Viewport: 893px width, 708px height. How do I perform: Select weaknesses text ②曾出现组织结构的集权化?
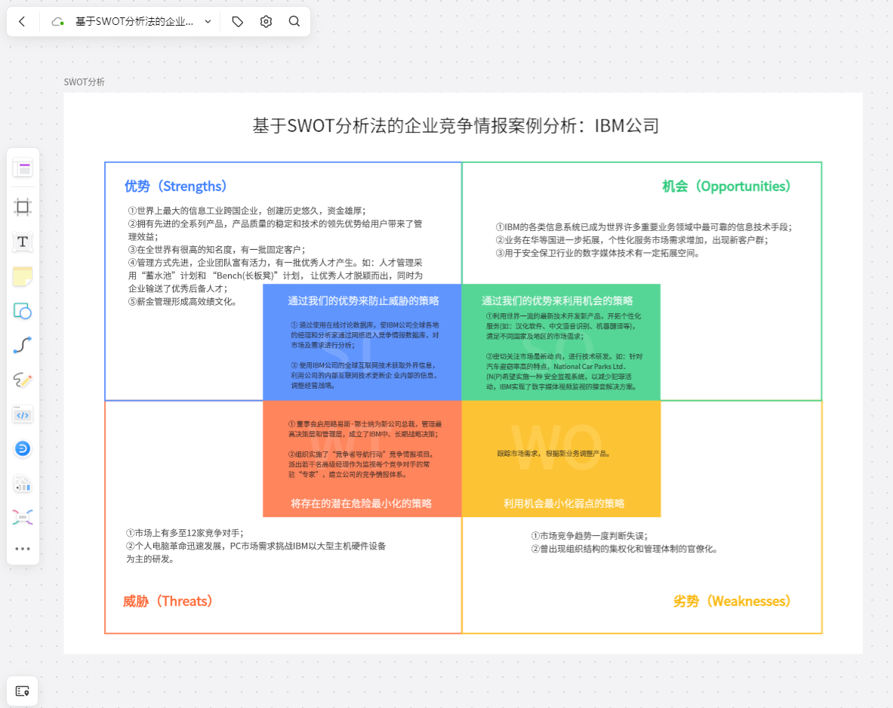pos(625,549)
